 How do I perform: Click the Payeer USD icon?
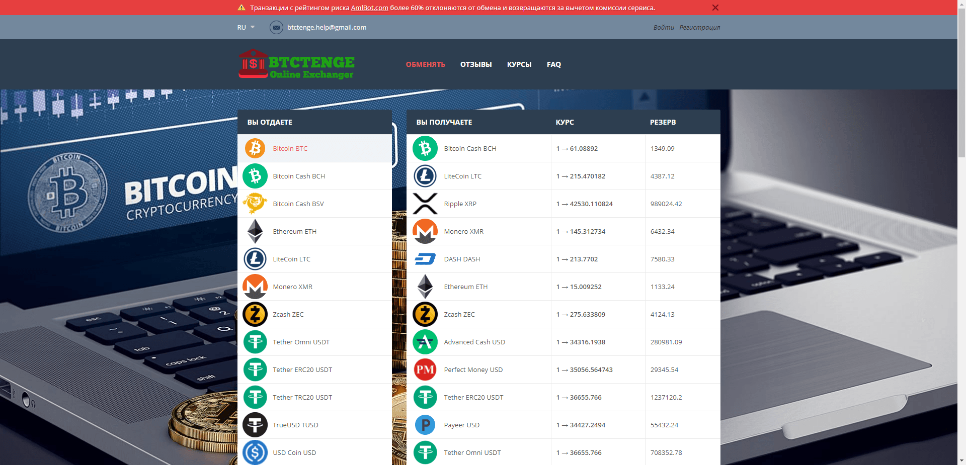pyautogui.click(x=425, y=425)
